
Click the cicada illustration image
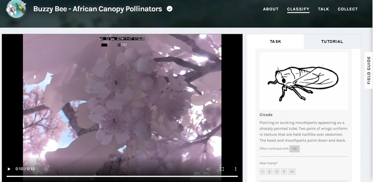click(x=304, y=81)
